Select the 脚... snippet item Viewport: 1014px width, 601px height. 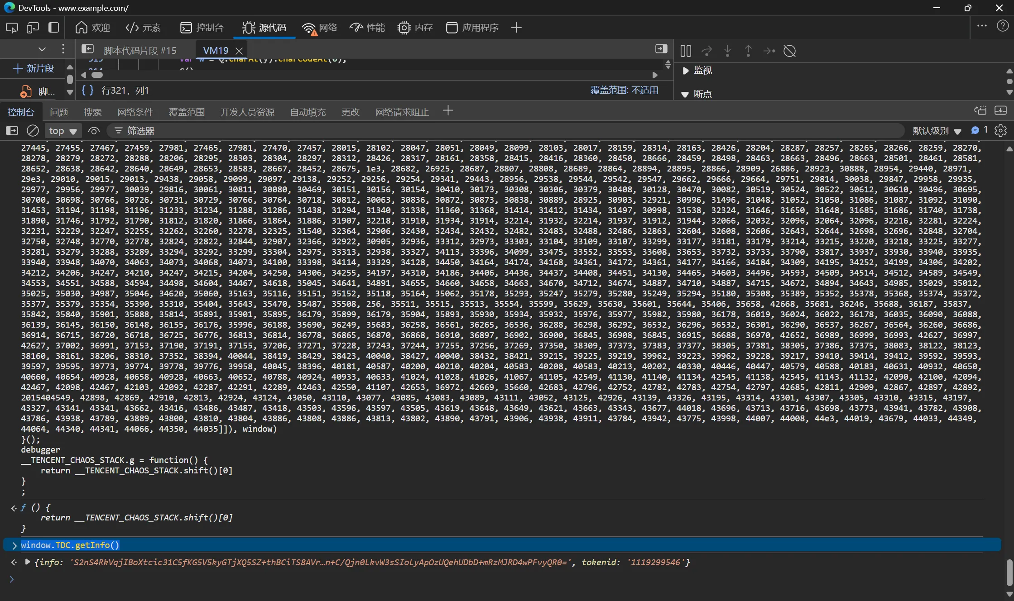click(x=38, y=91)
